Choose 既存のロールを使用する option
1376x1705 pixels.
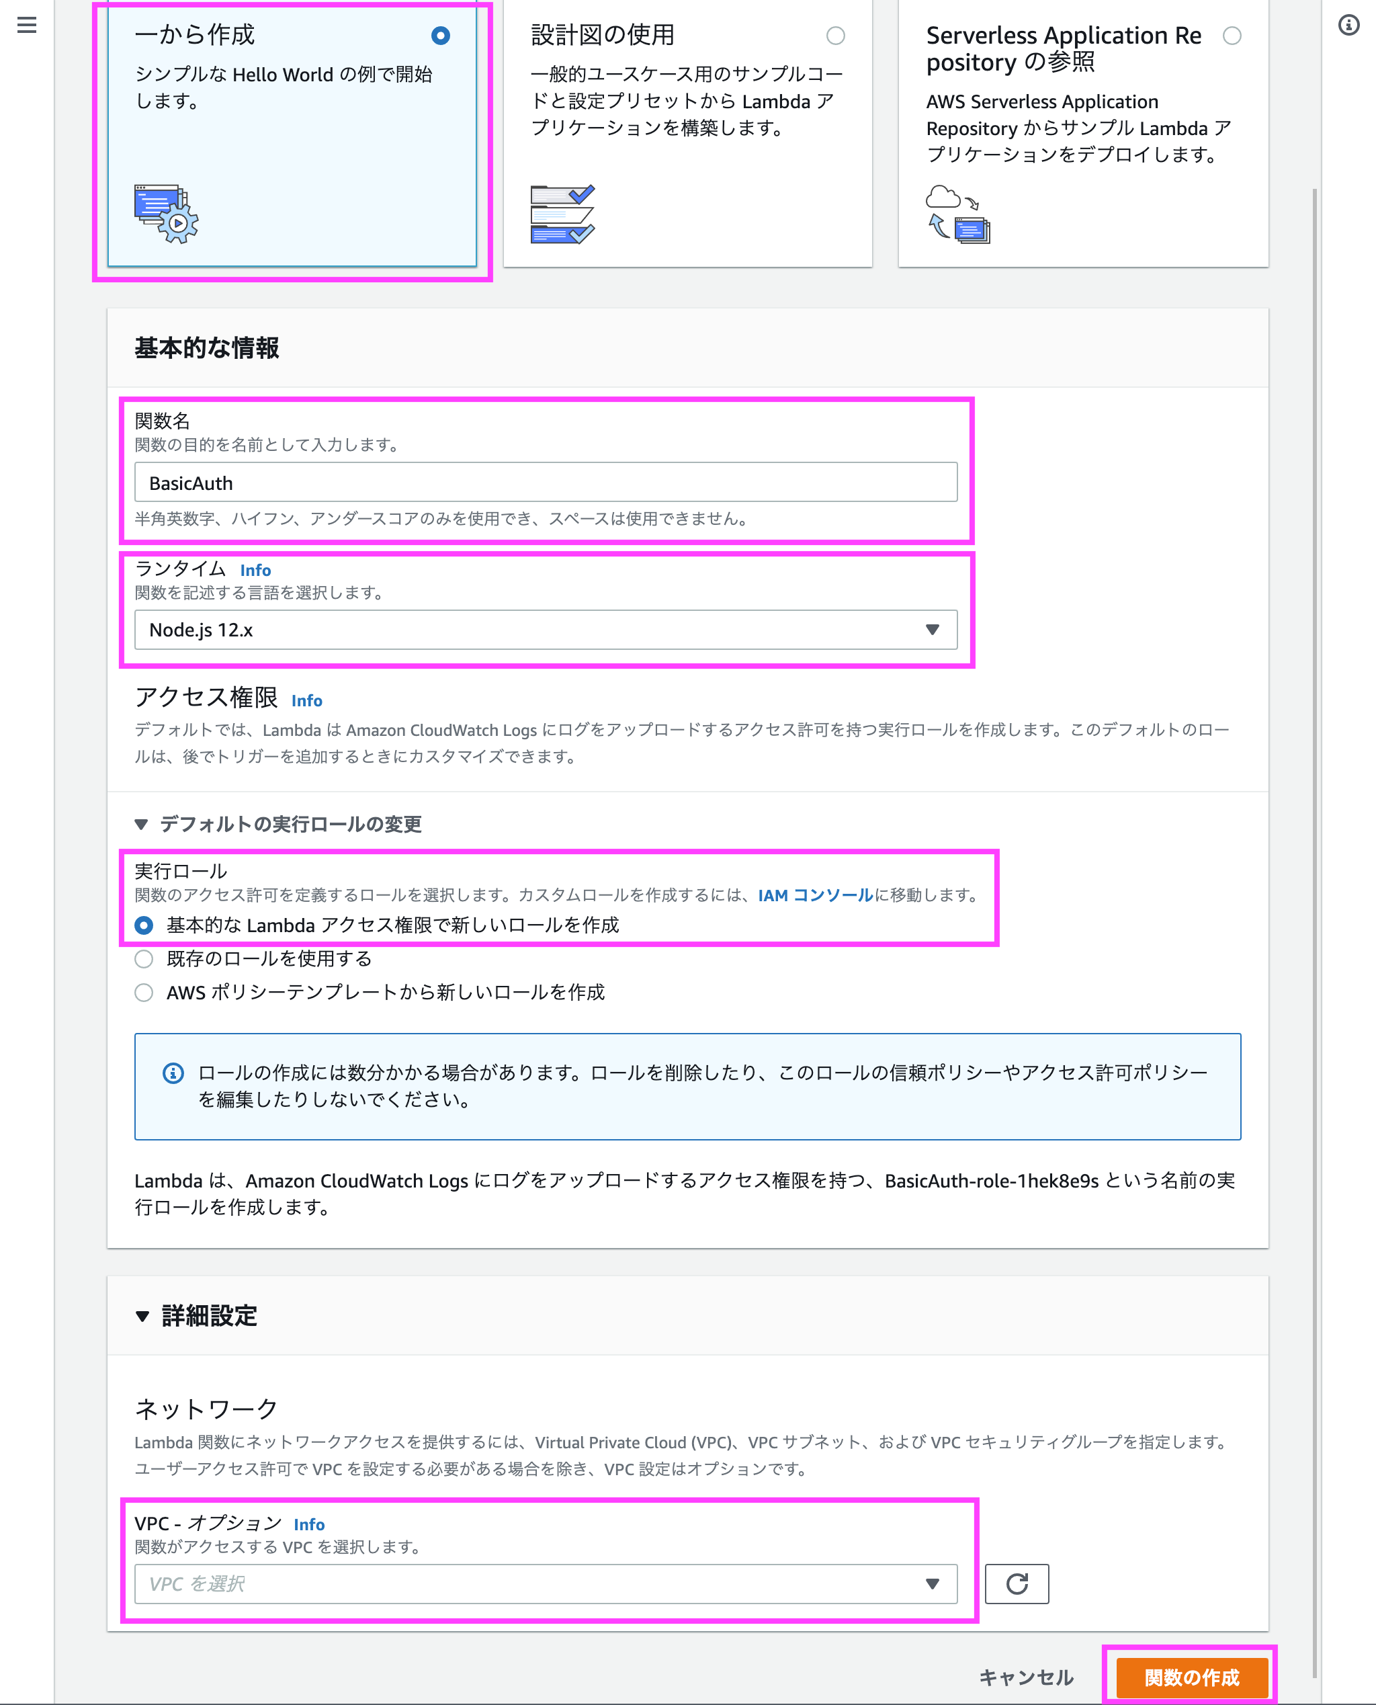144,958
